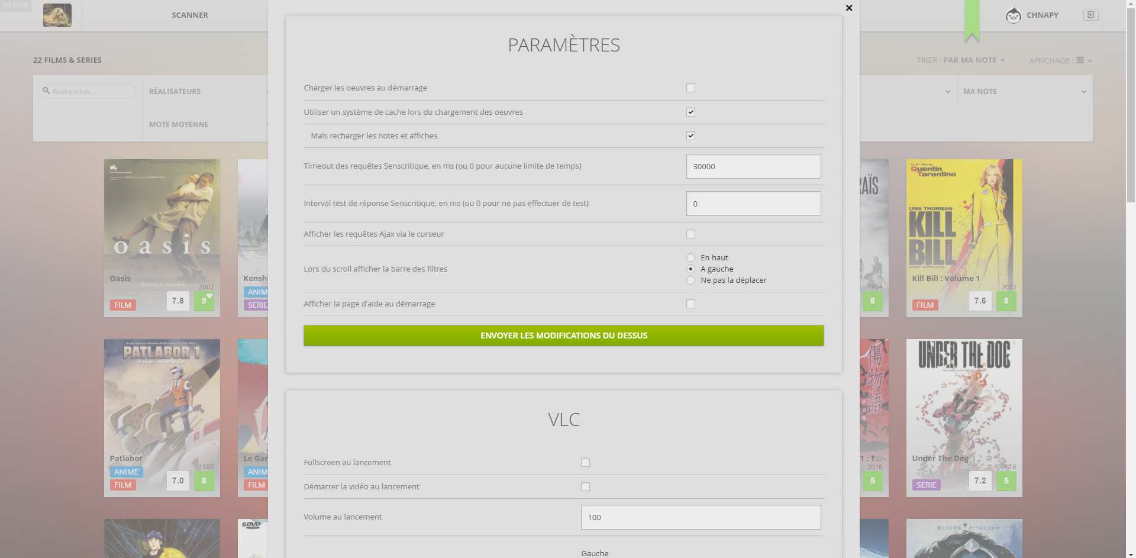This screenshot has width=1136, height=558.
Task: Click the search magnifier icon
Action: (46, 91)
